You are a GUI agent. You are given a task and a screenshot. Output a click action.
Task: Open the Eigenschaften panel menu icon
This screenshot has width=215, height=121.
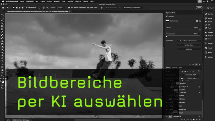coord(202,13)
